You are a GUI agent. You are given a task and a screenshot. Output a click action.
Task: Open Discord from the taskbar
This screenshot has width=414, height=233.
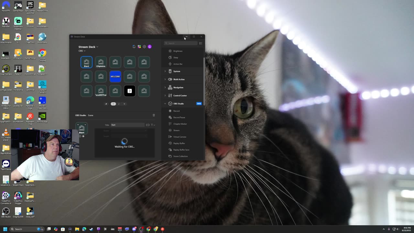tap(134, 229)
